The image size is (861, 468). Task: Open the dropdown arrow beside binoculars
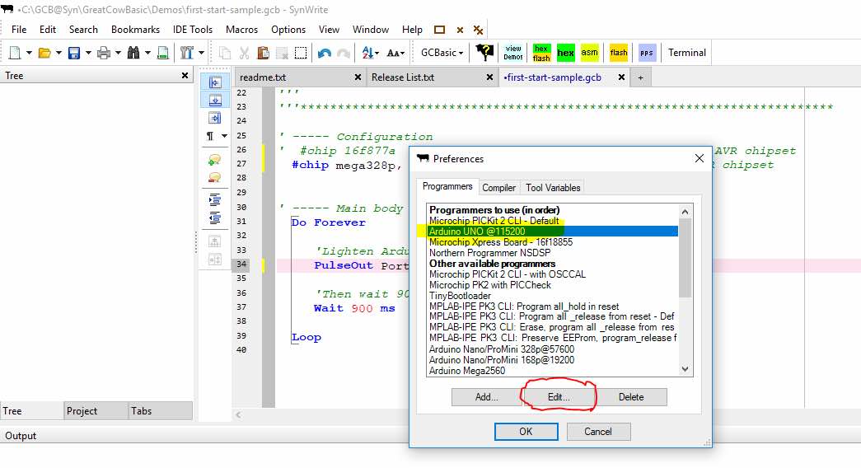(147, 53)
